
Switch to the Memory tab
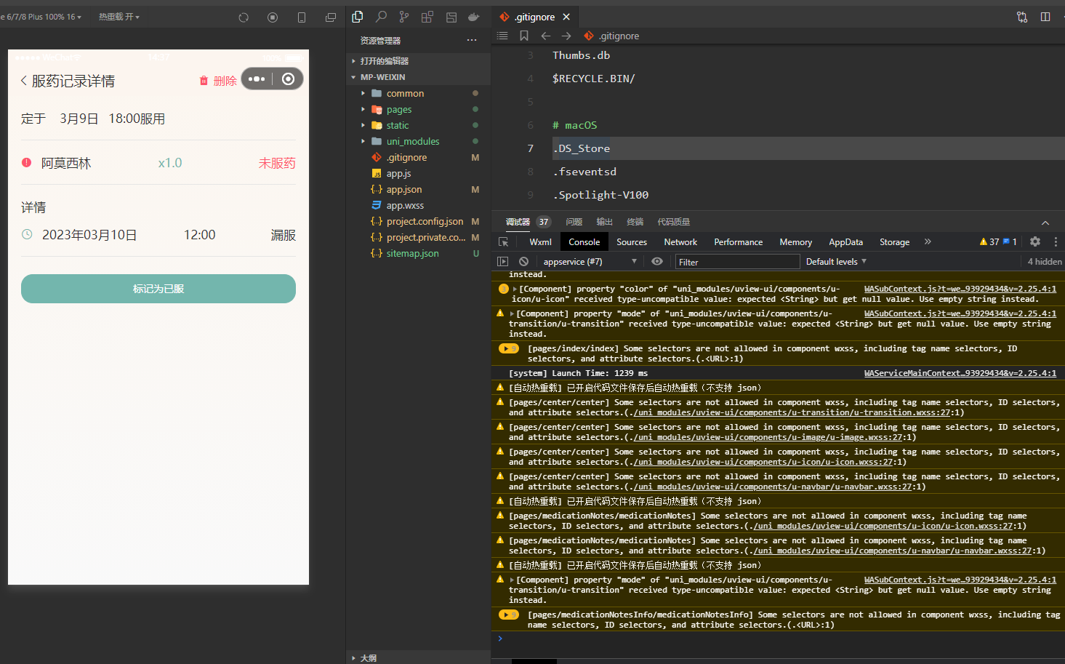(x=796, y=242)
